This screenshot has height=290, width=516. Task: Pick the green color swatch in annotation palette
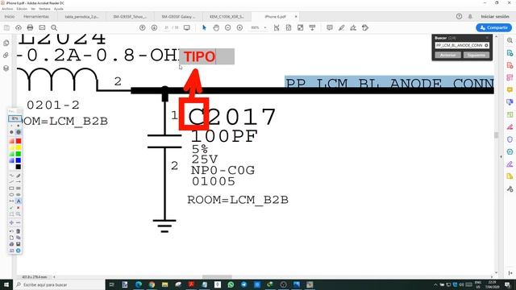pyautogui.click(x=19, y=154)
